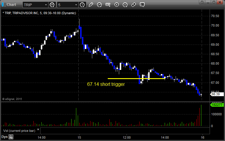
Task: Expand the interval dropdown arrow
Action: pyautogui.click(x=76, y=5)
